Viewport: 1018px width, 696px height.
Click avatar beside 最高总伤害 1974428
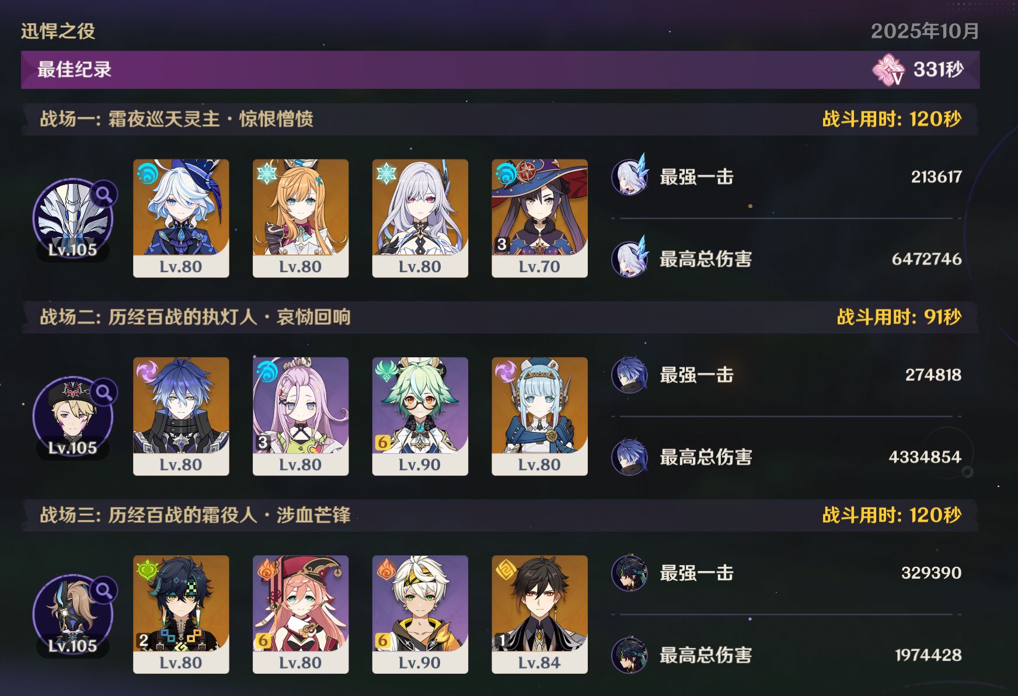(630, 655)
